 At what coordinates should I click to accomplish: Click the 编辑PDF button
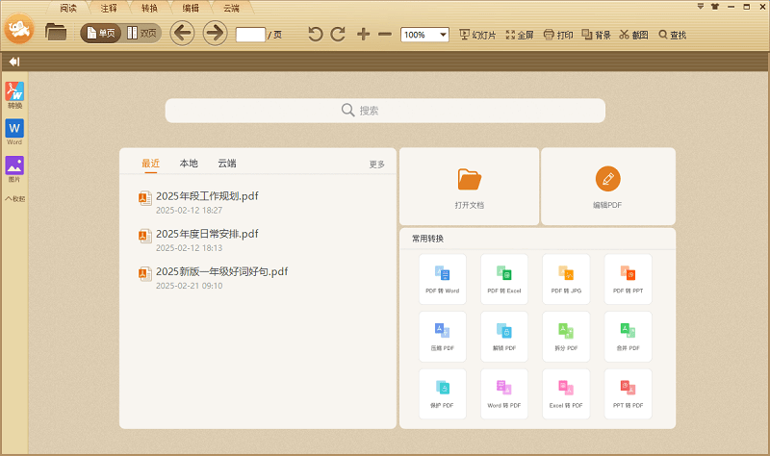tap(607, 186)
